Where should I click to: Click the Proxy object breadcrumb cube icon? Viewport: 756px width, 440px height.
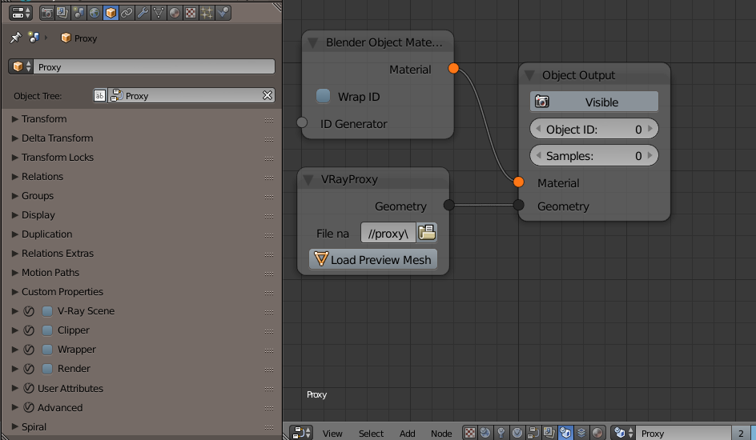[x=66, y=38]
